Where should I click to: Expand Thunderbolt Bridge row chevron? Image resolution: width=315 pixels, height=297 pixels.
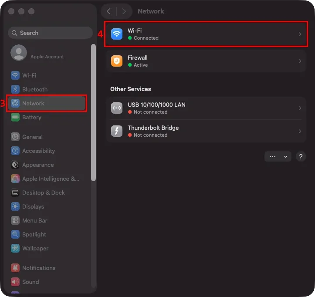click(300, 131)
